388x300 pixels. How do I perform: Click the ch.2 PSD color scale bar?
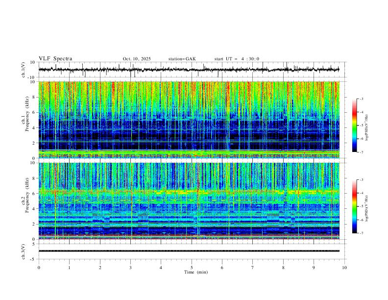pyautogui.click(x=354, y=206)
